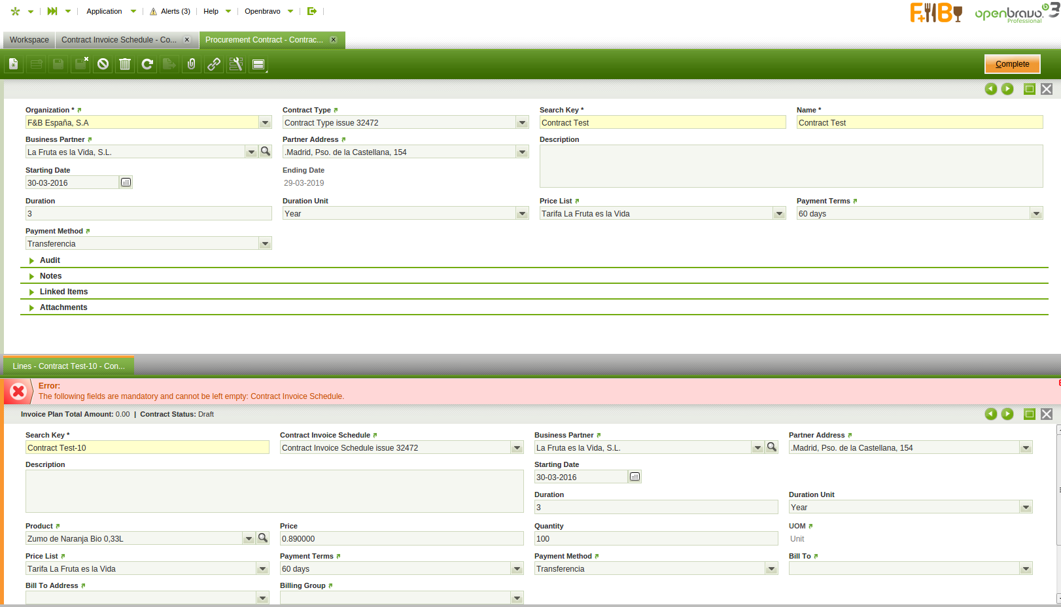The image size is (1061, 607).
Task: Click the Description text area in header
Action: [x=790, y=166]
